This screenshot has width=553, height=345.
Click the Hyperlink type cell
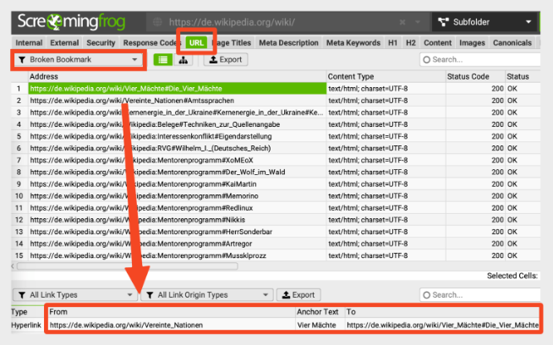[x=26, y=326]
